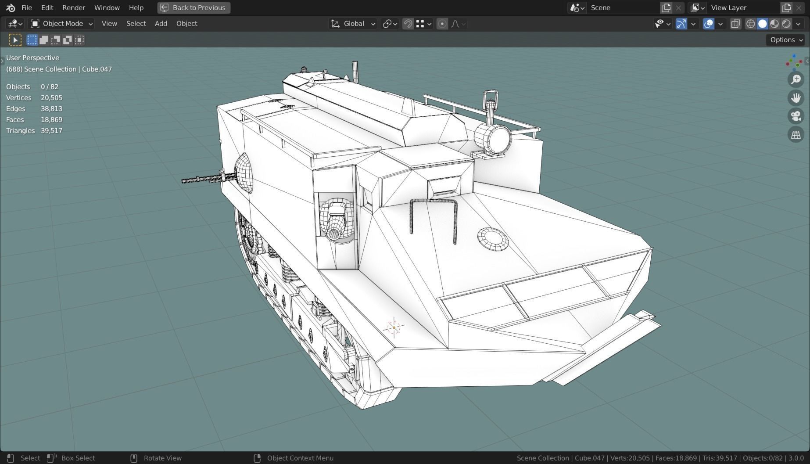This screenshot has width=810, height=464.
Task: Click the status bar Rotate View hint
Action: (157, 458)
